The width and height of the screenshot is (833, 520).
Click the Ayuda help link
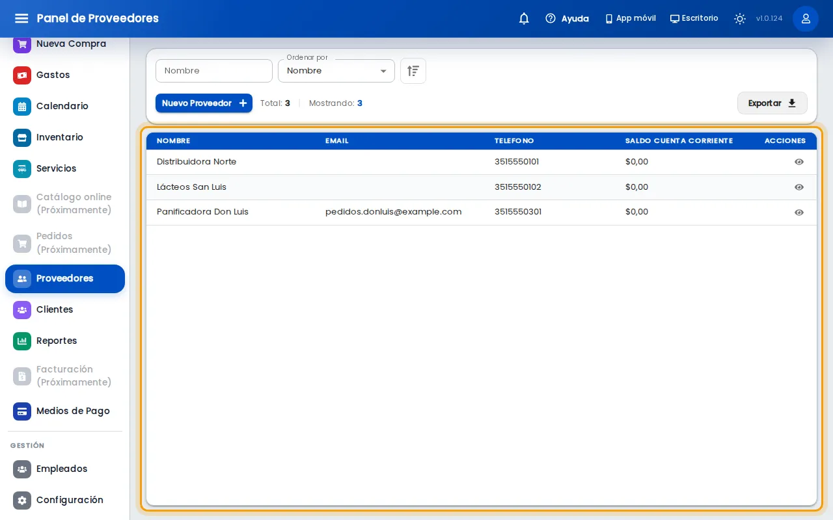tap(567, 18)
